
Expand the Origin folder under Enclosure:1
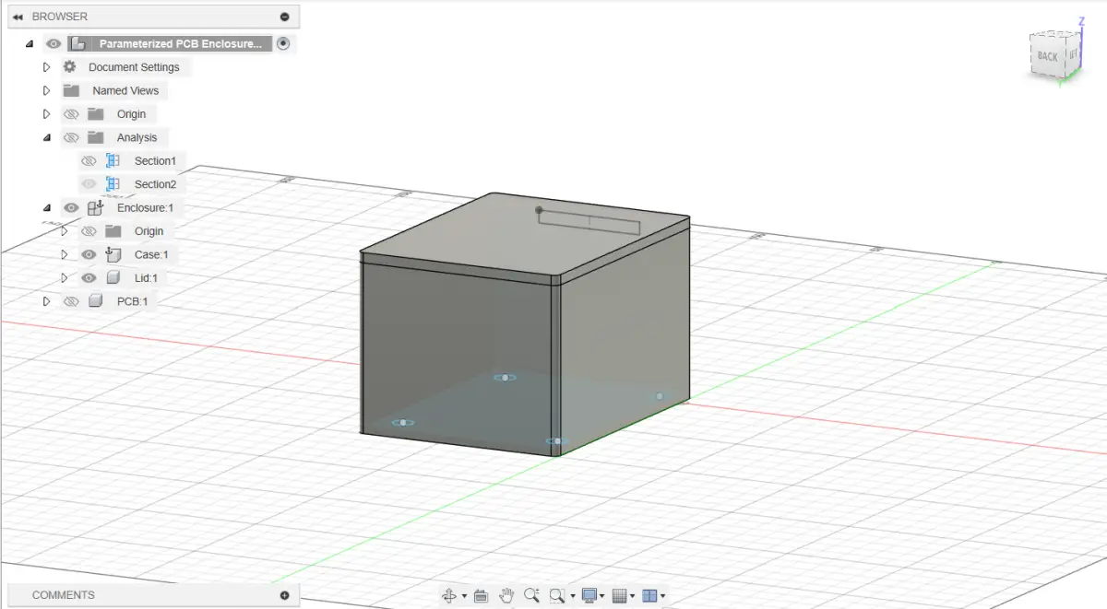coord(64,231)
